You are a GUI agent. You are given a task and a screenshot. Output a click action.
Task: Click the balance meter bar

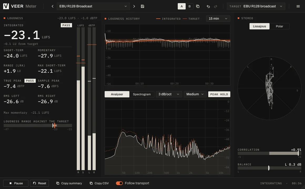click(x=270, y=168)
